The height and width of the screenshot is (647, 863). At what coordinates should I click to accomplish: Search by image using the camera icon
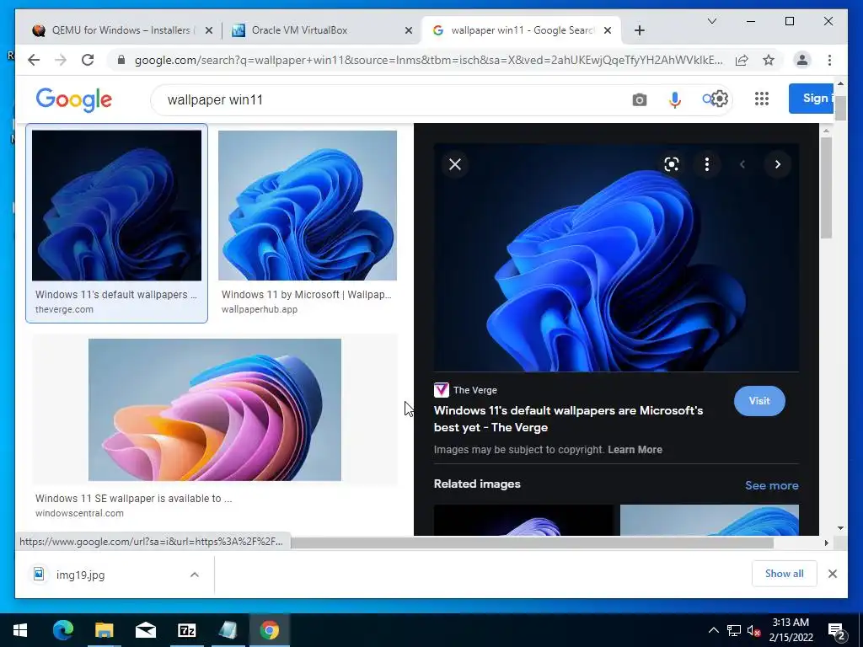(x=639, y=99)
